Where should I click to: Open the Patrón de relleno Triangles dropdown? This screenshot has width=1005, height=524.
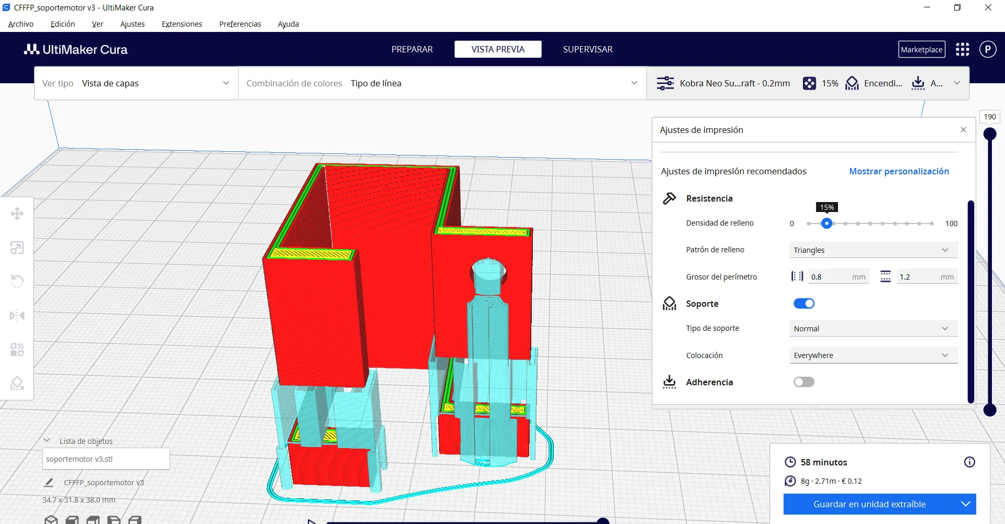coord(873,250)
